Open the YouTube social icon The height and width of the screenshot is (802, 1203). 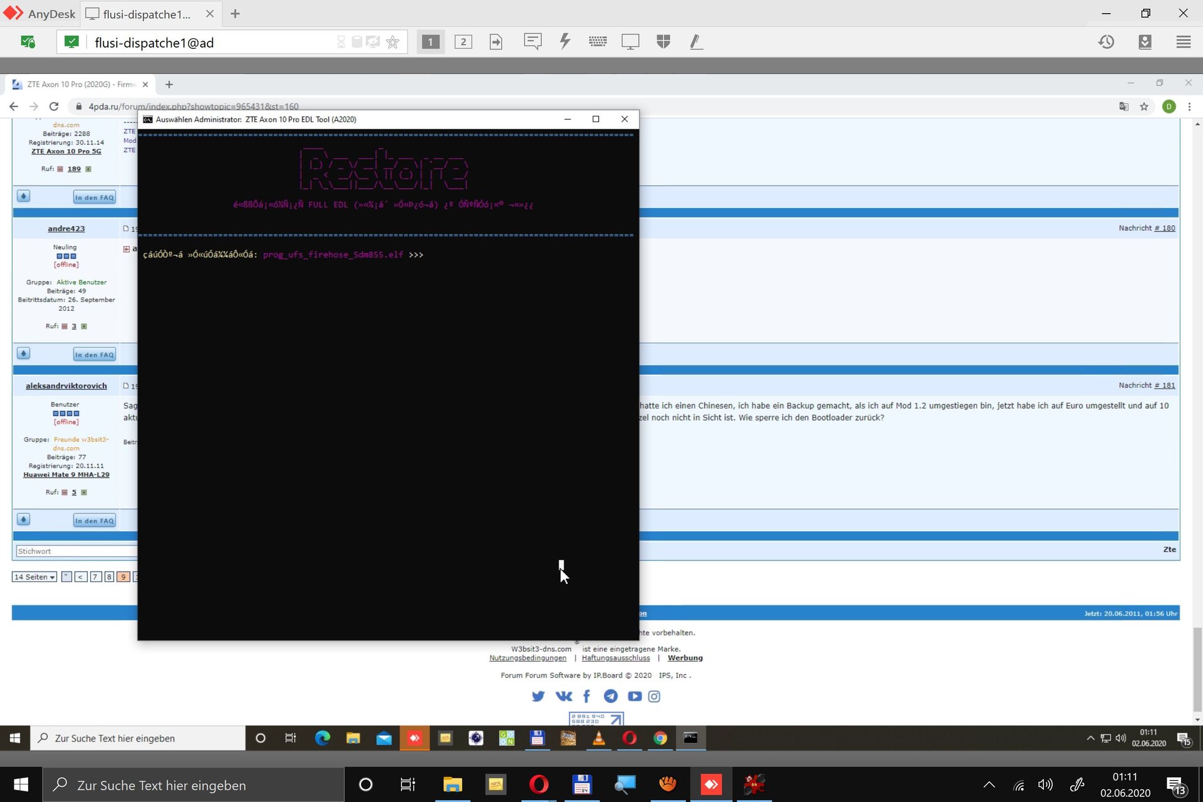(x=635, y=696)
